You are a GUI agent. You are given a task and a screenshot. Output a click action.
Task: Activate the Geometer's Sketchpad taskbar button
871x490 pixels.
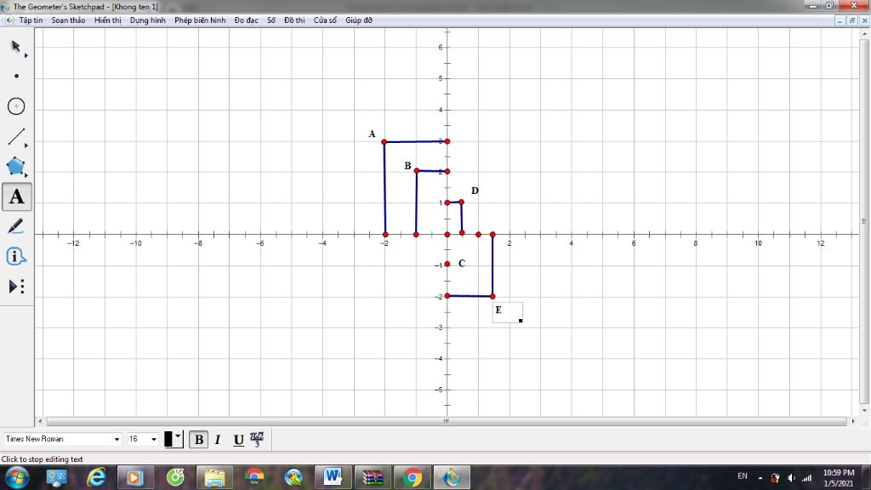(x=452, y=477)
